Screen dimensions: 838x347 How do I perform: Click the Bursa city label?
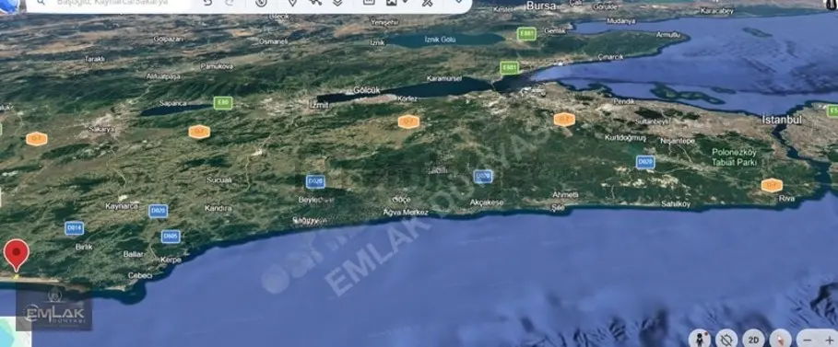coord(541,6)
